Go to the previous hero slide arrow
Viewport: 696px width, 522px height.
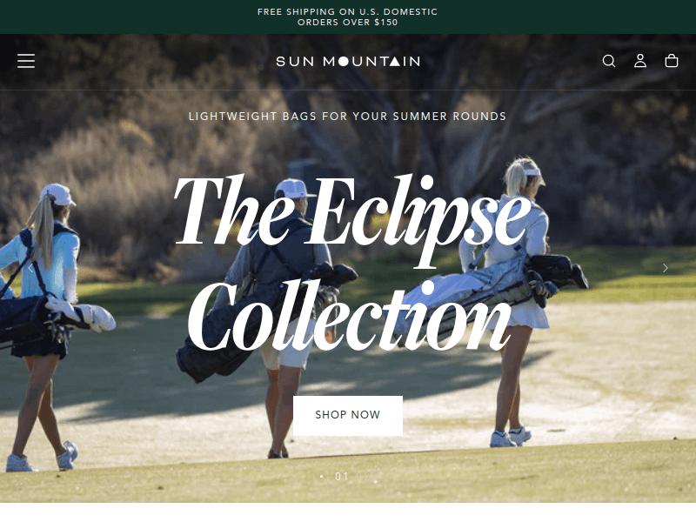tap(30, 268)
